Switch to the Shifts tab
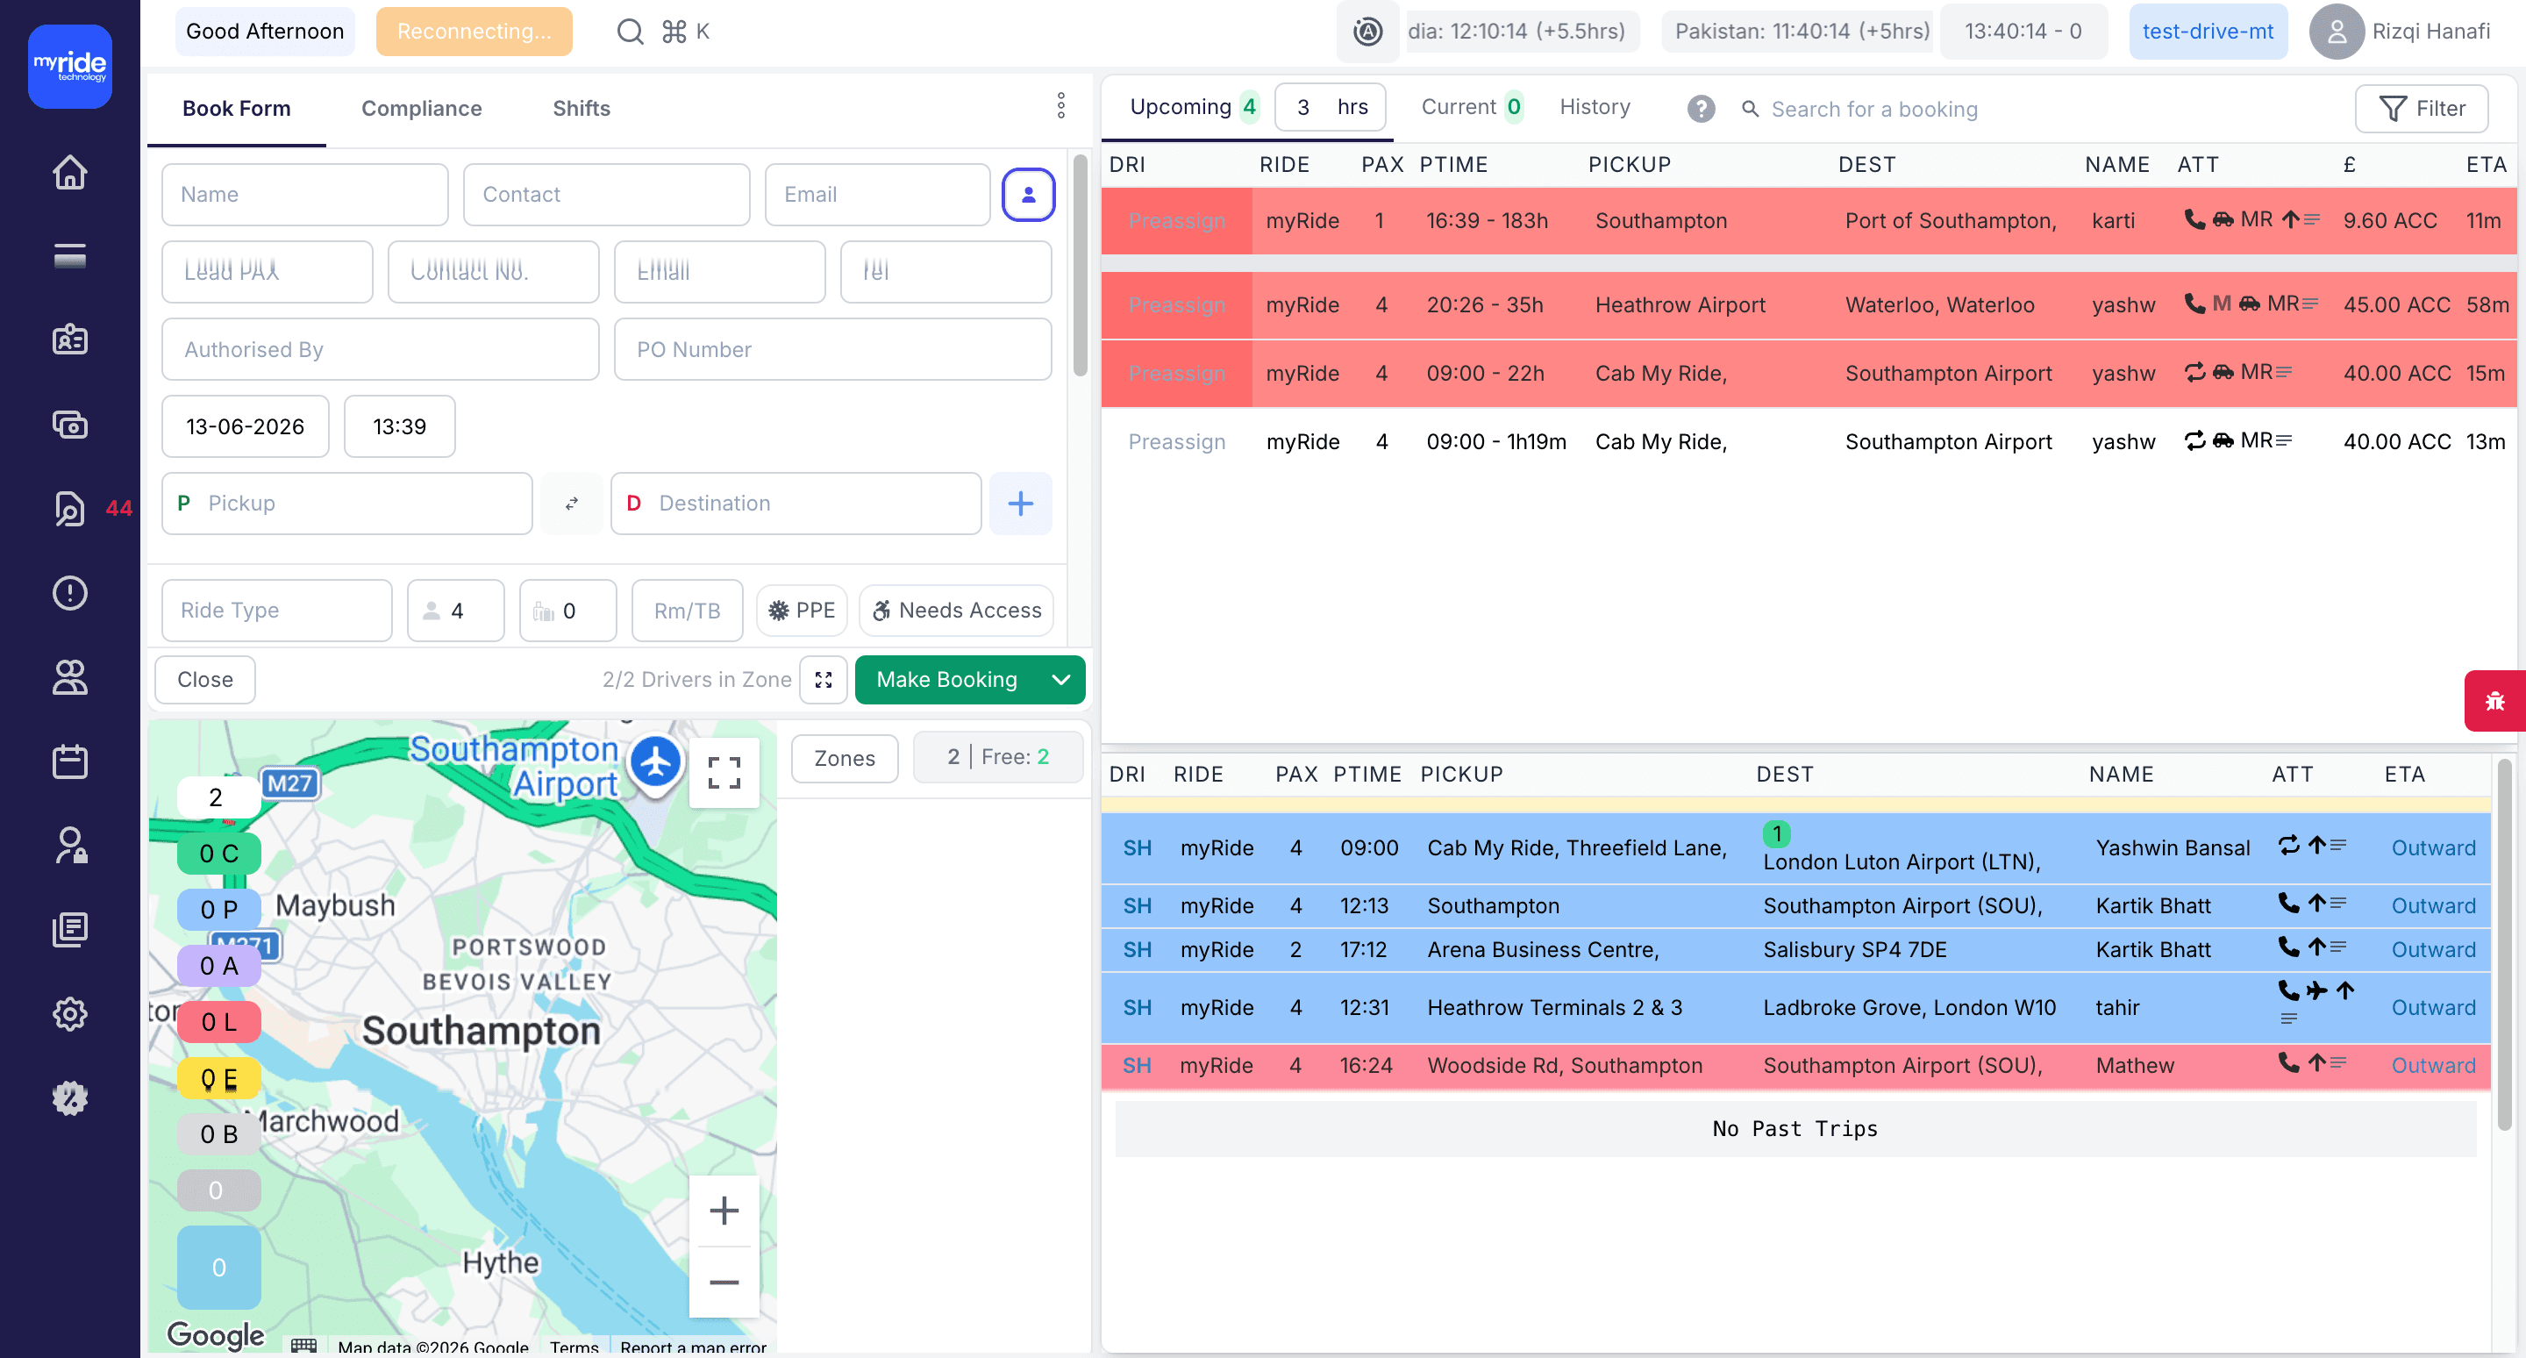This screenshot has width=2526, height=1358. click(x=582, y=108)
